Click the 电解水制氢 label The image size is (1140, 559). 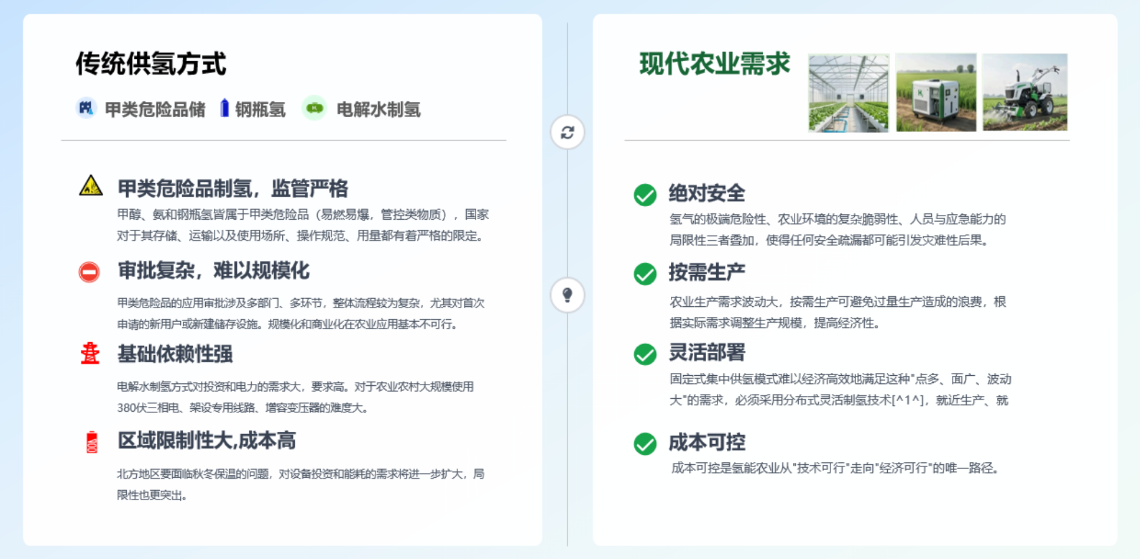coord(378,110)
